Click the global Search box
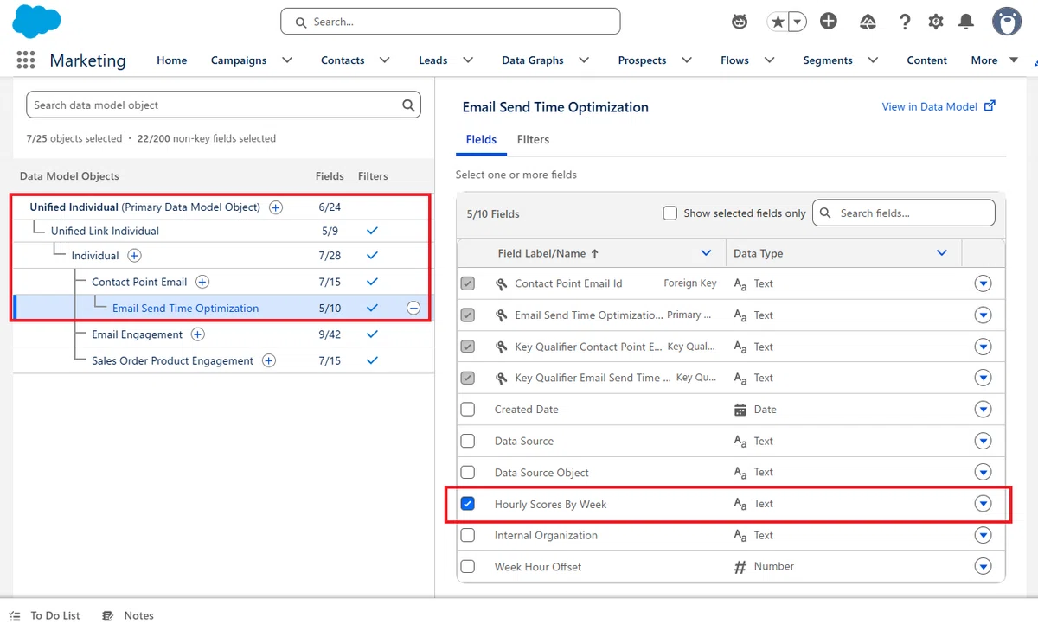Screen dimensions: 1038x630 [451, 22]
